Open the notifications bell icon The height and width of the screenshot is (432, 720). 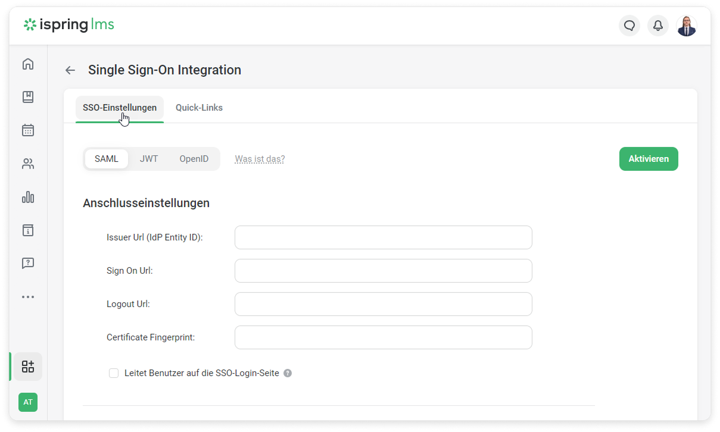[658, 26]
